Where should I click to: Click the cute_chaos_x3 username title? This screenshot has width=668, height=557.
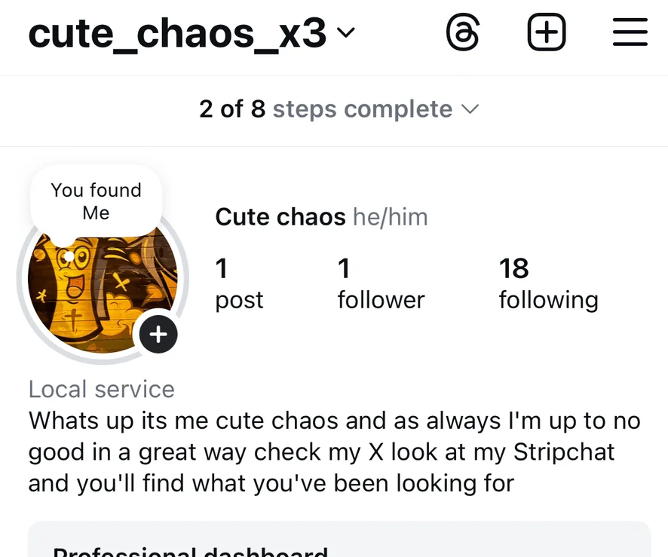click(x=177, y=34)
